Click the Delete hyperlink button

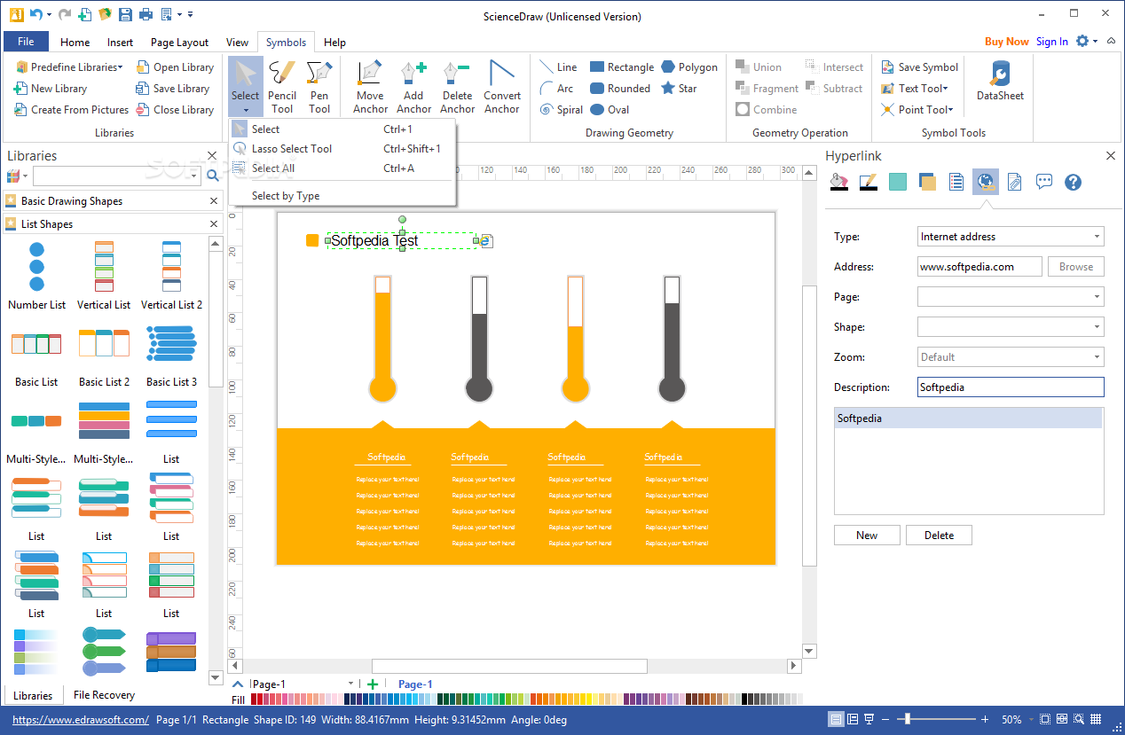coord(939,536)
